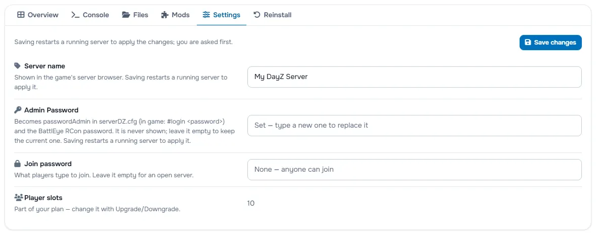Click the Player slots value 10
The width and height of the screenshot is (596, 235).
pyautogui.click(x=251, y=204)
